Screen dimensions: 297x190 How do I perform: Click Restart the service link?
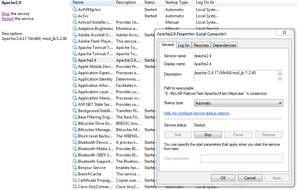click(8, 19)
